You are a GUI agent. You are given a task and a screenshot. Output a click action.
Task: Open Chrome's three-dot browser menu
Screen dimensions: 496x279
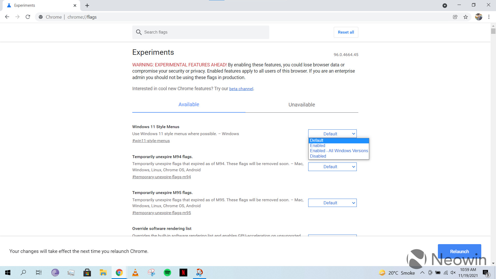click(x=489, y=17)
